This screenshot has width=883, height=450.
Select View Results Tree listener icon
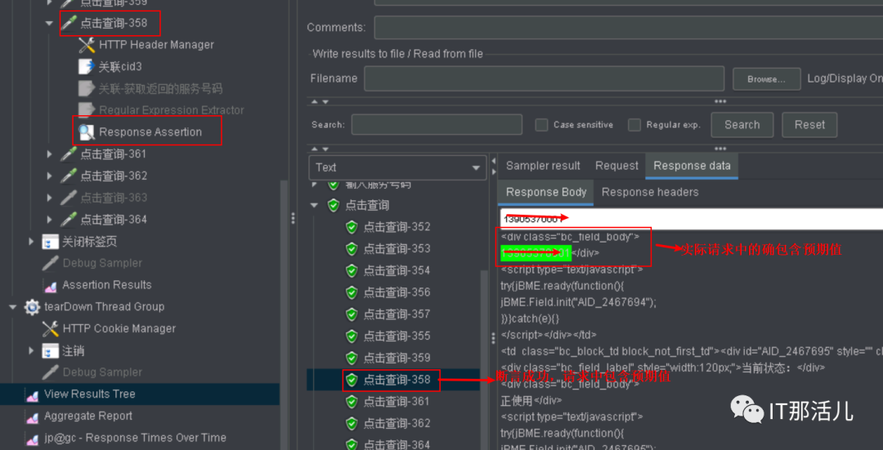(x=32, y=395)
